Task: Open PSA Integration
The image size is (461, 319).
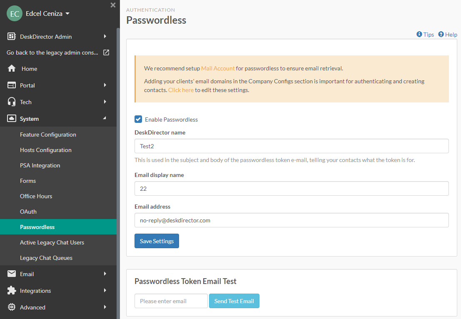Action: [x=40, y=165]
